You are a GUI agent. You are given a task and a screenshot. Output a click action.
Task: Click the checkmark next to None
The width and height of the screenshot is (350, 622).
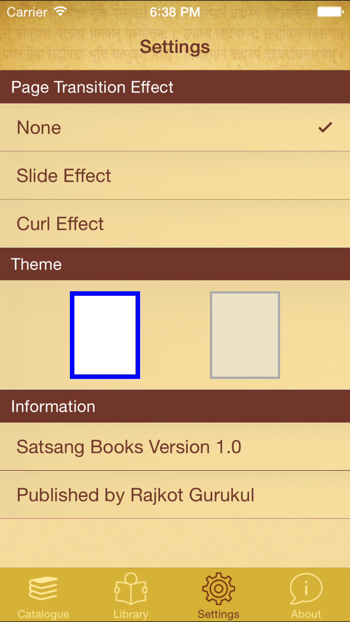(x=325, y=127)
